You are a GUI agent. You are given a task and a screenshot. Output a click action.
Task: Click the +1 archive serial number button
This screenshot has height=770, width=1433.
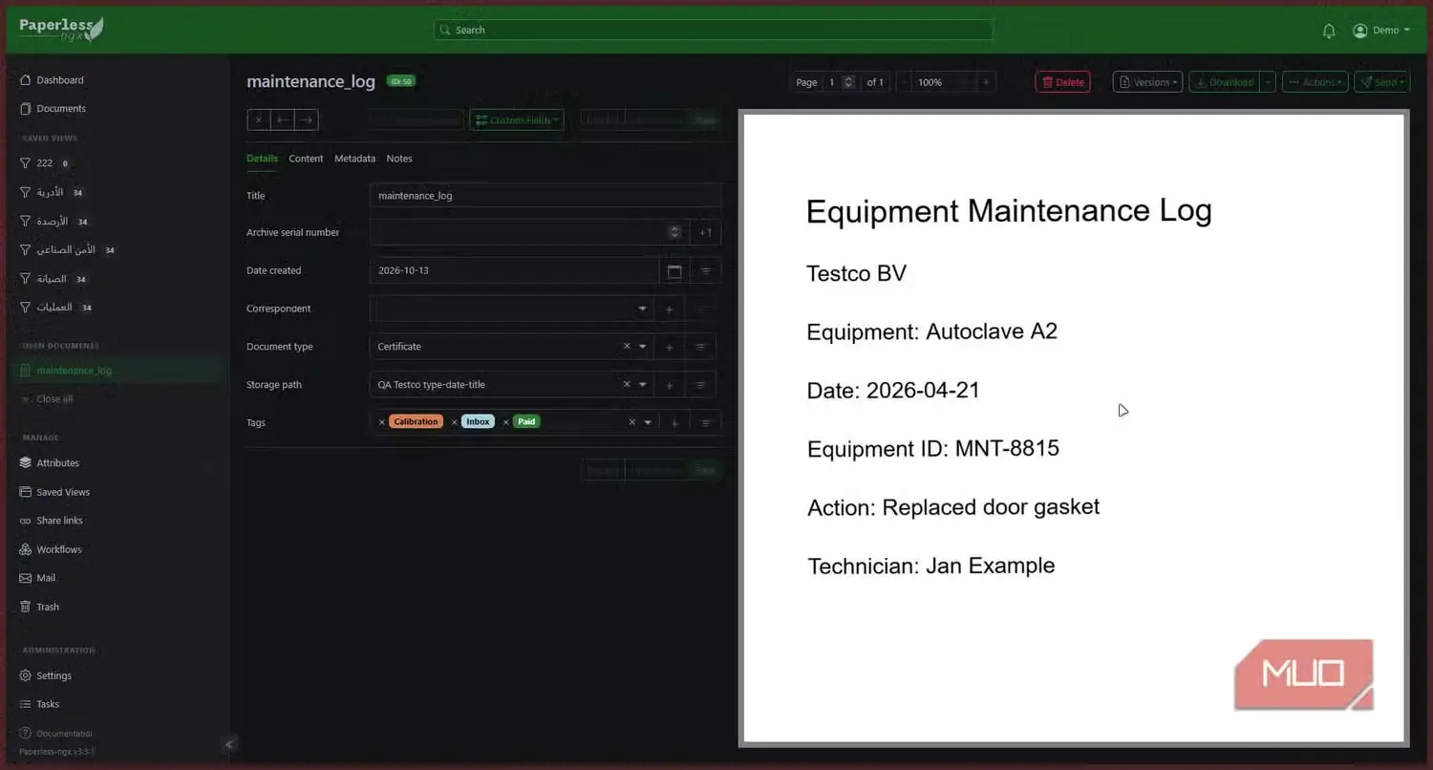point(705,232)
